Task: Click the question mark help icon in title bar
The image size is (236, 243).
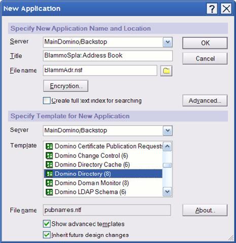Action: (x=212, y=9)
